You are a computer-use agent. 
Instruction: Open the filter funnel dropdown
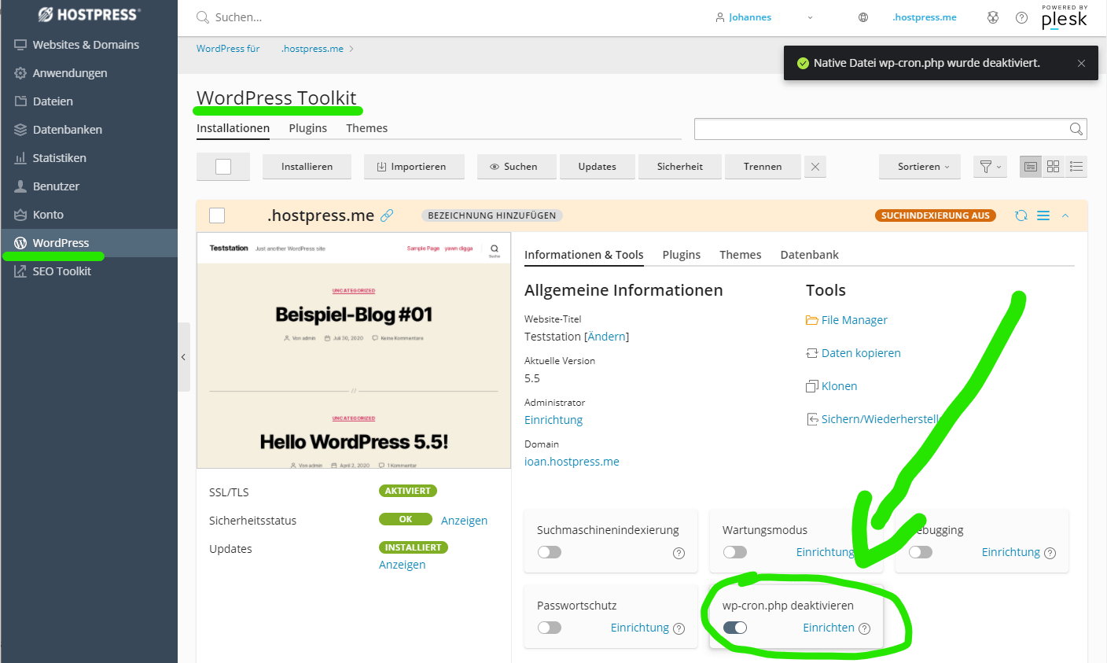pyautogui.click(x=990, y=167)
